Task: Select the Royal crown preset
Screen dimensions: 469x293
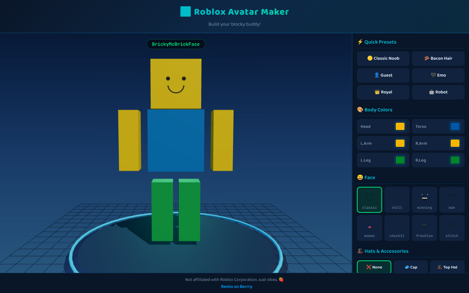Action: (x=383, y=92)
